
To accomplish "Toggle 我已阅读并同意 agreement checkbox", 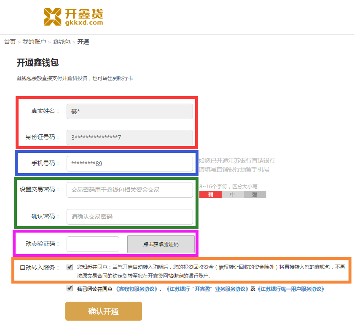I will pos(70,288).
